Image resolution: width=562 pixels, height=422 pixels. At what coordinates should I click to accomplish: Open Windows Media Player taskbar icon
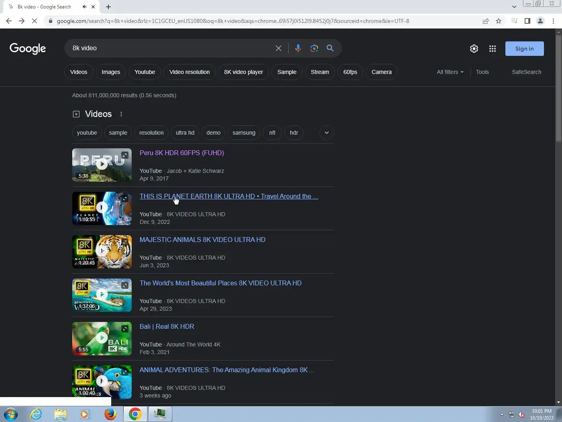[x=85, y=414]
